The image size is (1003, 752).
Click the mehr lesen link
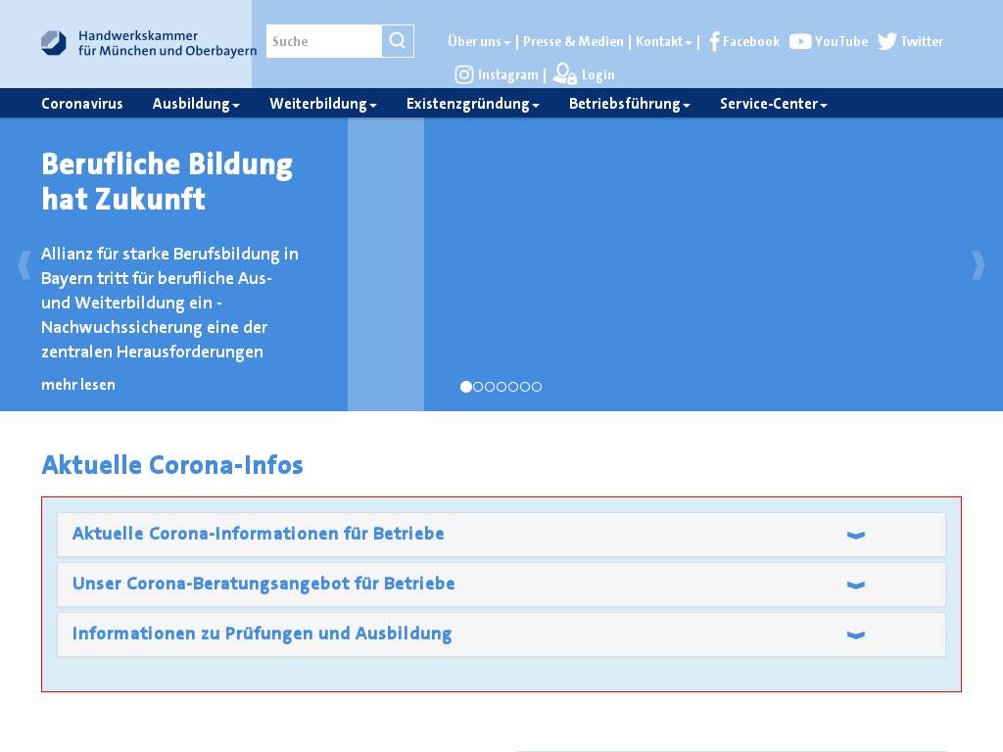coord(78,385)
